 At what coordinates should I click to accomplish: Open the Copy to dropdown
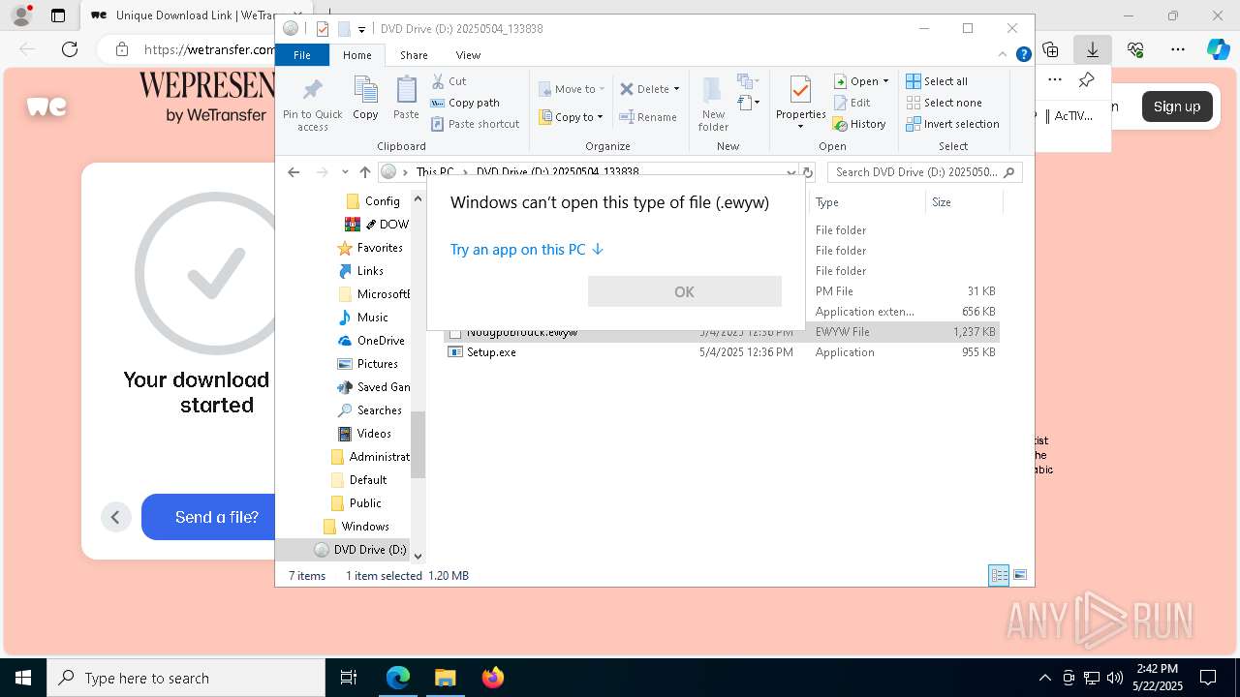(x=572, y=117)
